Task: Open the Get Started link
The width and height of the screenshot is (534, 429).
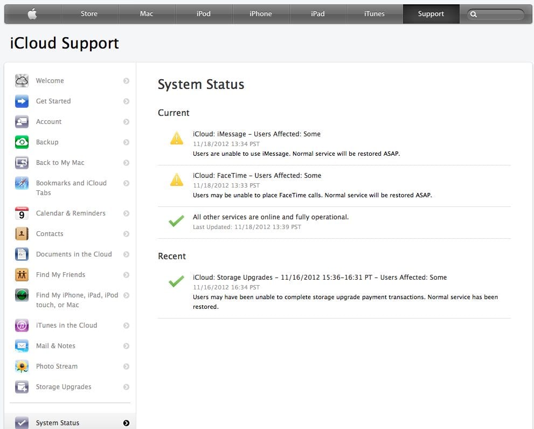Action: pyautogui.click(x=53, y=101)
